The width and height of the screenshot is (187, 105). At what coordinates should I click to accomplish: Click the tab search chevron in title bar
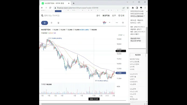coord(127,2)
